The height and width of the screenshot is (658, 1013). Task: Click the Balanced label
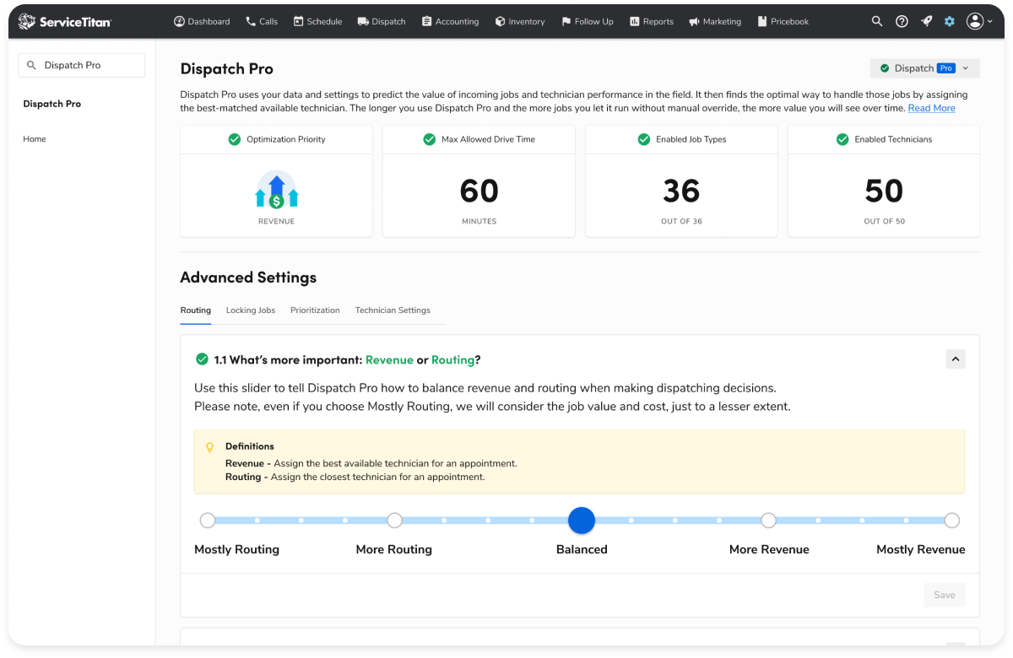click(582, 549)
